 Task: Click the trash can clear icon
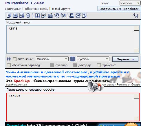click(28, 15)
